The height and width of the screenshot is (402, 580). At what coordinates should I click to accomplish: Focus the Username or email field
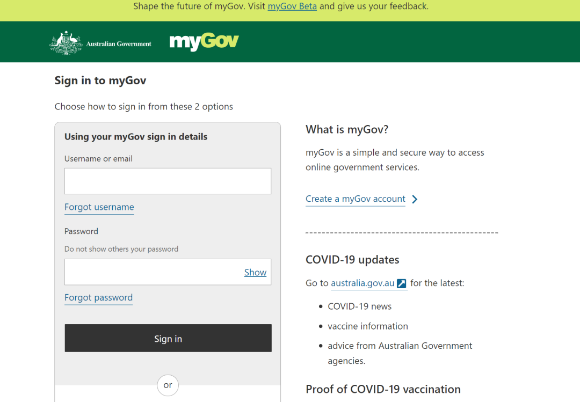(168, 181)
